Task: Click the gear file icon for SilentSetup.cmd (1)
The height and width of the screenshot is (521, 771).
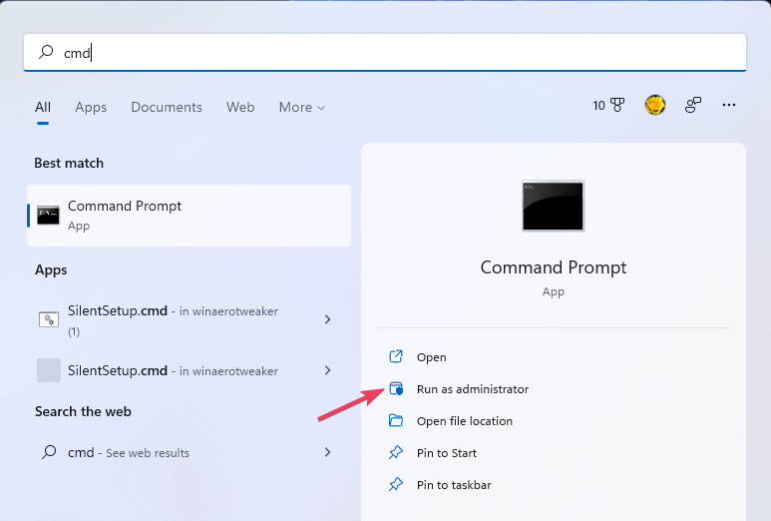Action: [49, 319]
